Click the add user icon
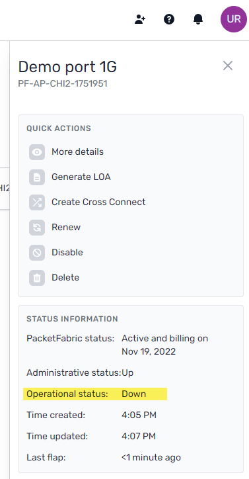The width and height of the screenshot is (249, 479). click(140, 19)
